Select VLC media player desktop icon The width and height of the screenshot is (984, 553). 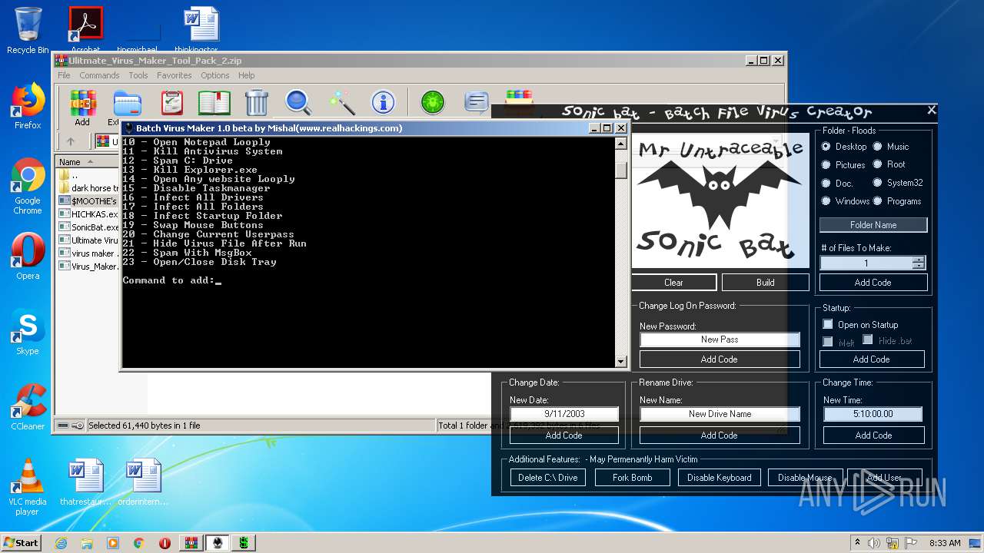tap(28, 487)
